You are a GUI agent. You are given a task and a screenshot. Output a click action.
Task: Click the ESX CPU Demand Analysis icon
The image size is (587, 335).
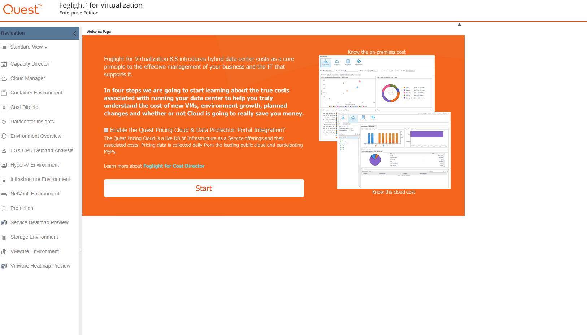pos(4,151)
